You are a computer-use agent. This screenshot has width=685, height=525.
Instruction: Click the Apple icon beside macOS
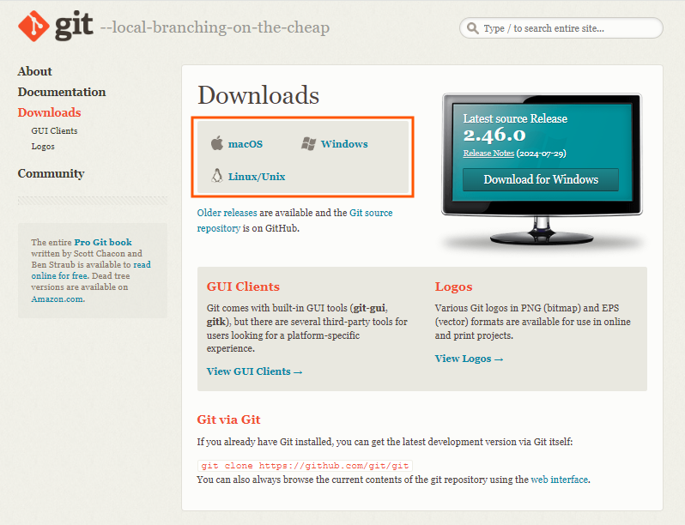[x=217, y=143]
